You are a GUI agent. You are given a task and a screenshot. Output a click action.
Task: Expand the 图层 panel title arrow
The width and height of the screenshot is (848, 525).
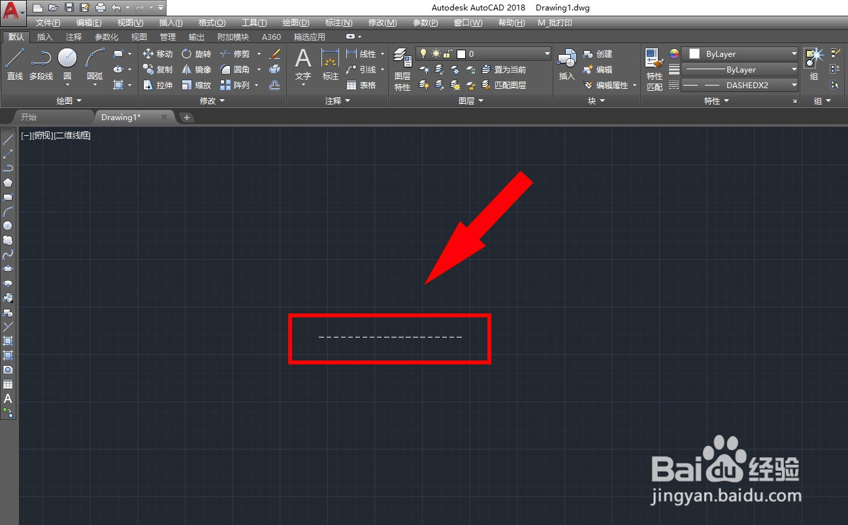click(481, 101)
